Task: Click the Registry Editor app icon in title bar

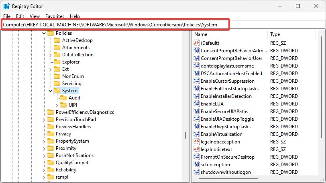Action: 6,6
